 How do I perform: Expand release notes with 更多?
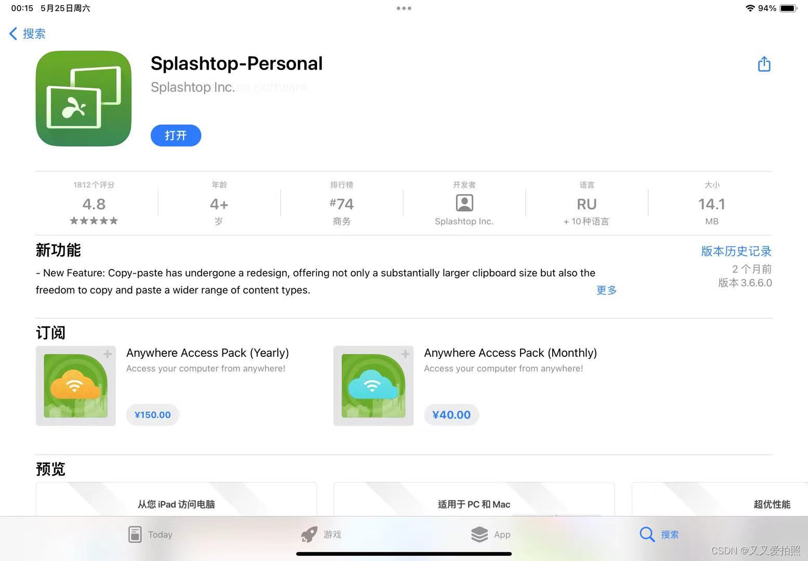(606, 290)
